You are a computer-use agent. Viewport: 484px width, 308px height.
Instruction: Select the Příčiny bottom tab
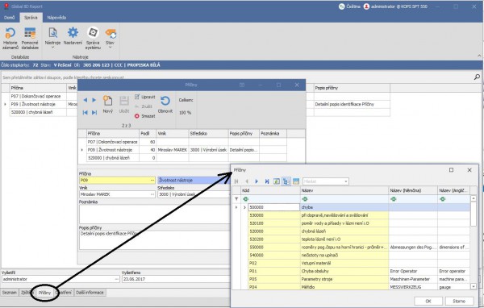tap(44, 293)
